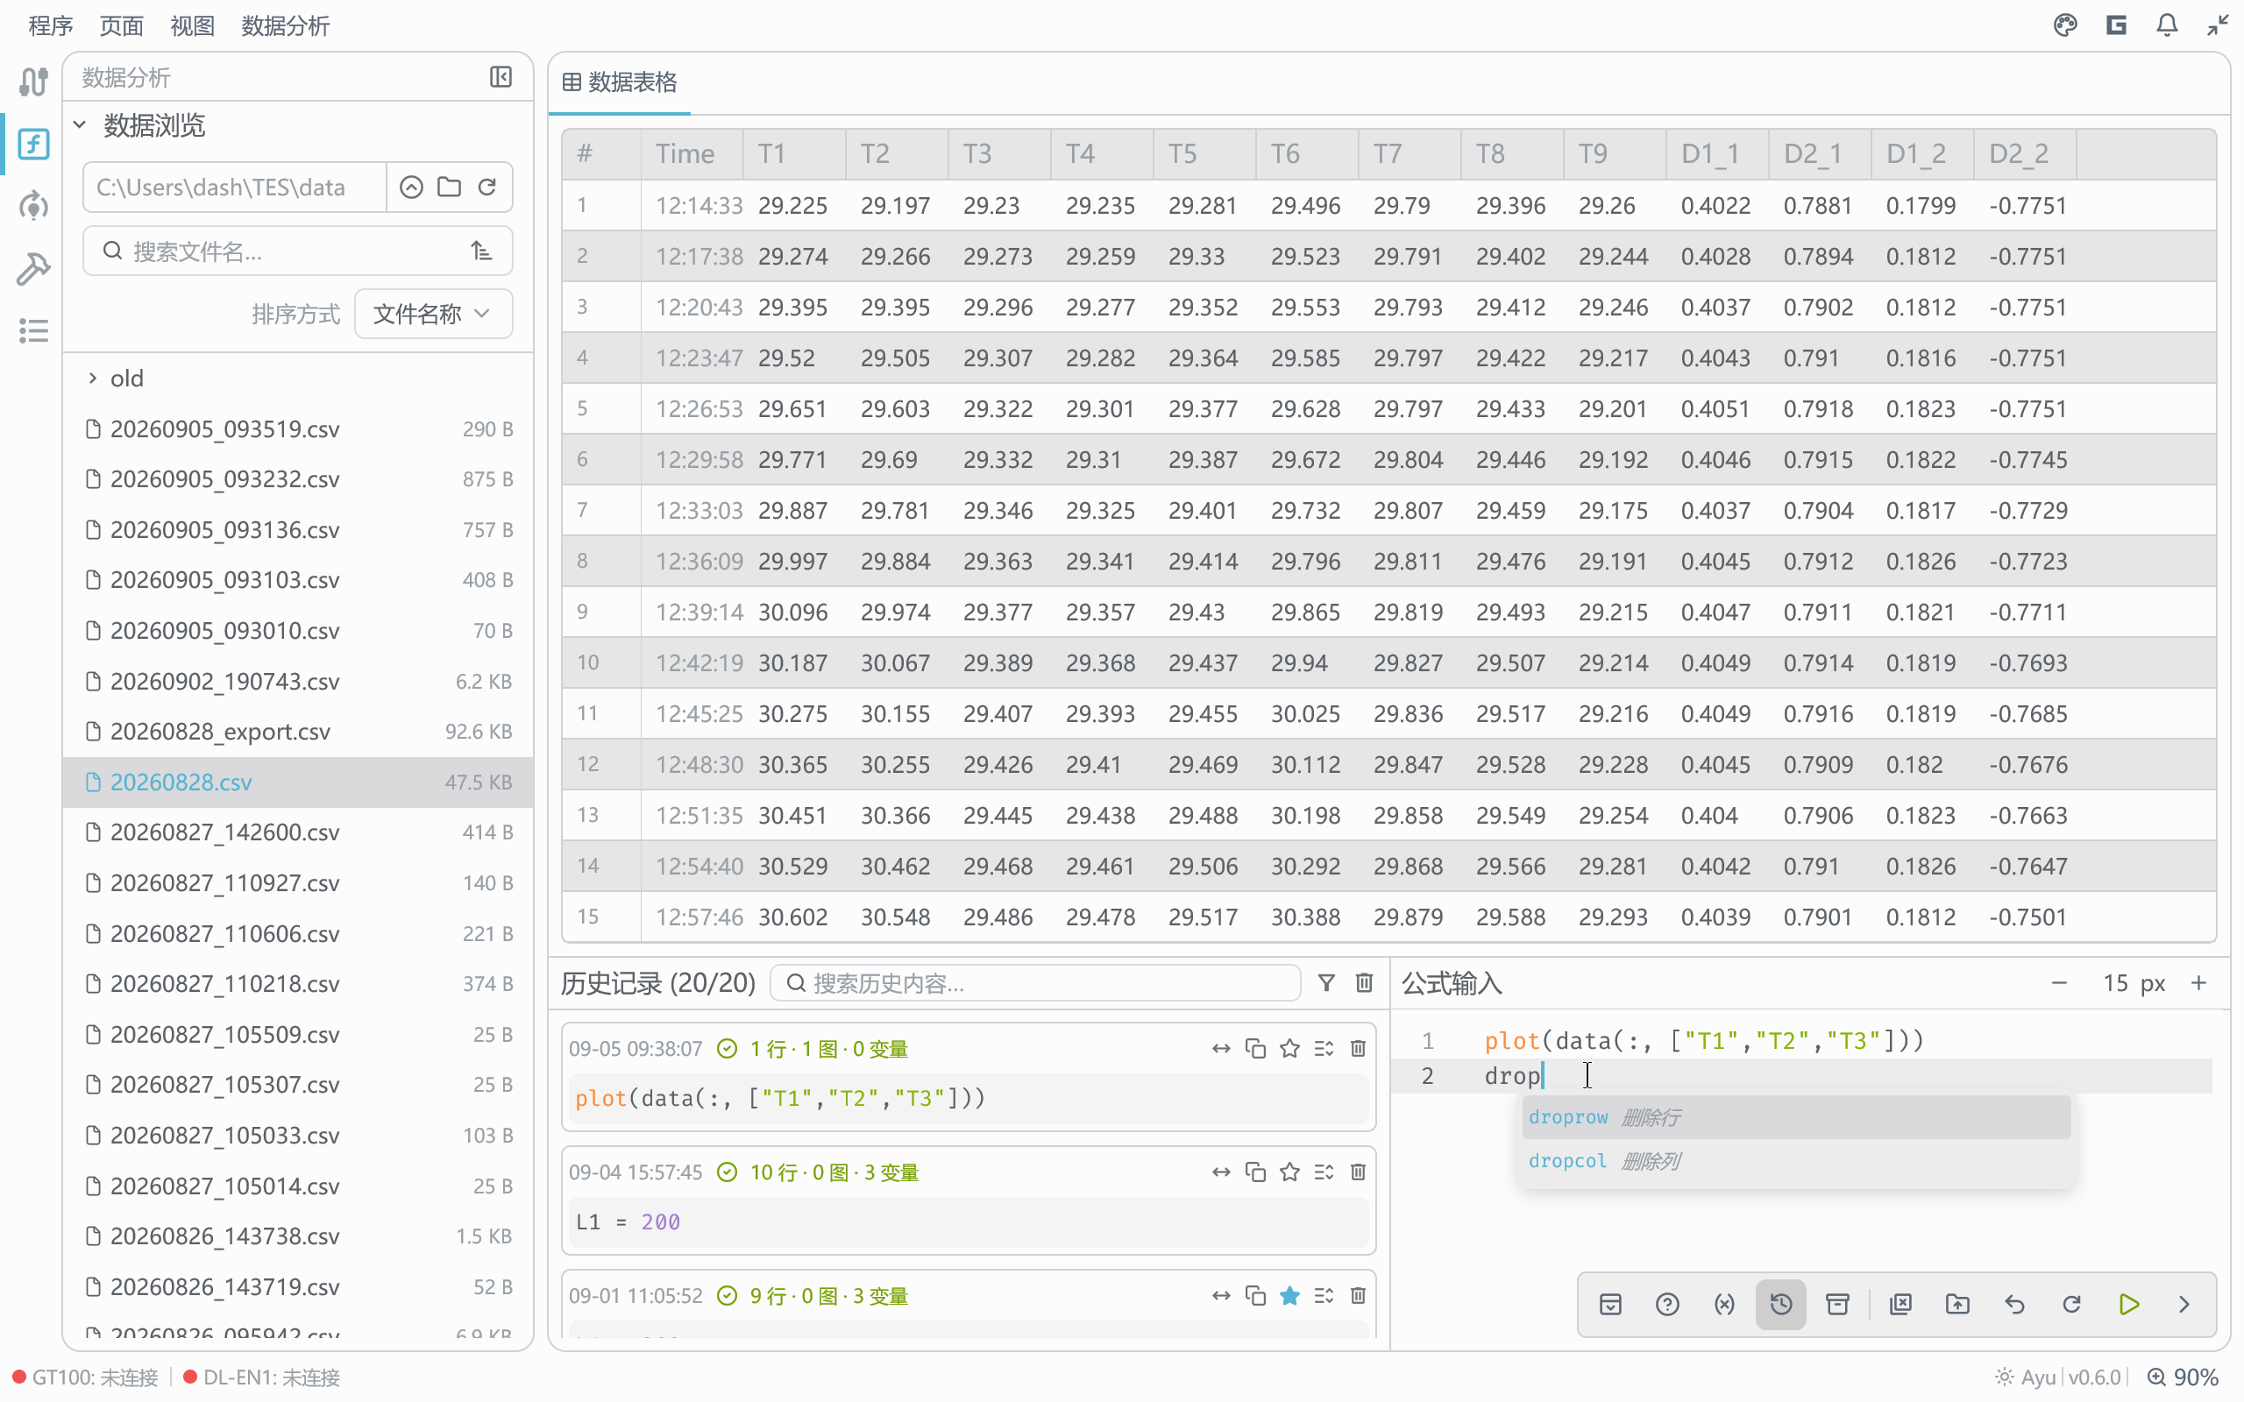Click the DL-EN1 connection status

(x=262, y=1377)
